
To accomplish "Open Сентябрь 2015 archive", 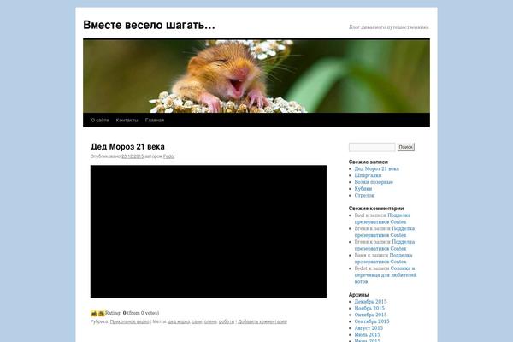I will tap(372, 321).
